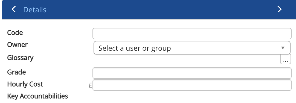Click the £ currency symbol

coord(91,85)
